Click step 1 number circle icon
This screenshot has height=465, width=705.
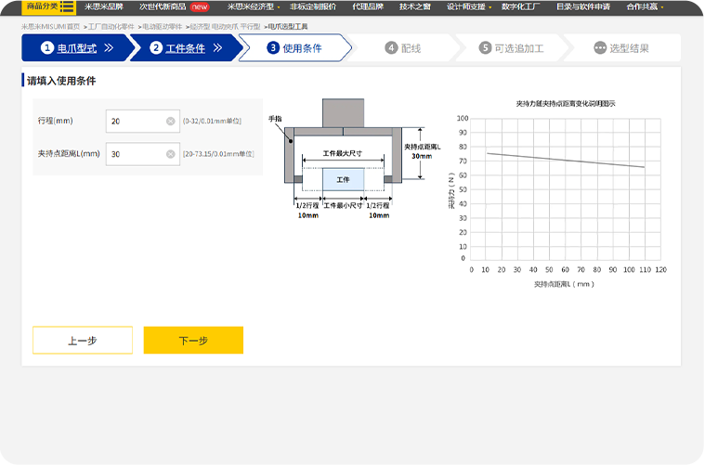47,48
